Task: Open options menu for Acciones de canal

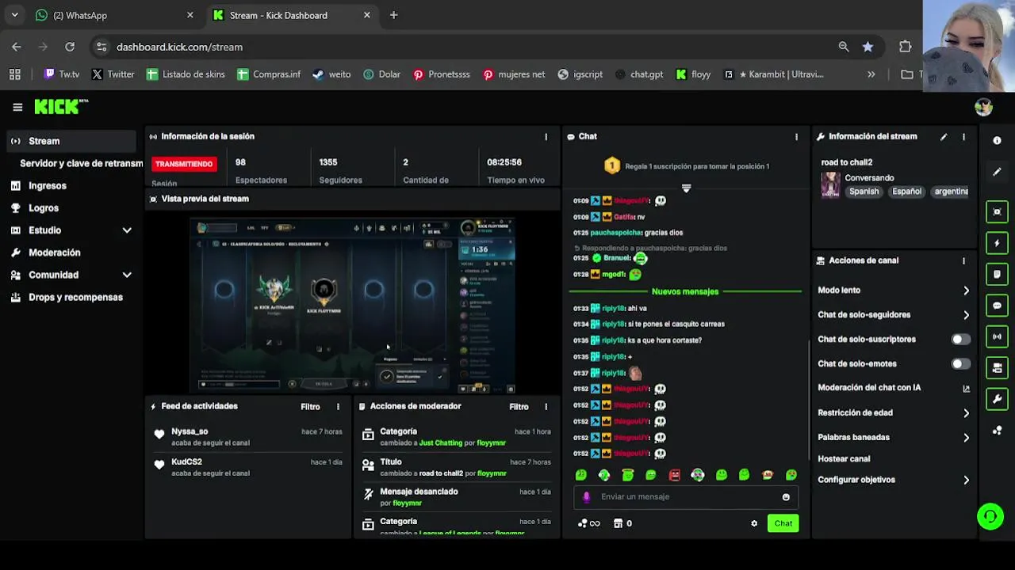Action: [x=963, y=260]
